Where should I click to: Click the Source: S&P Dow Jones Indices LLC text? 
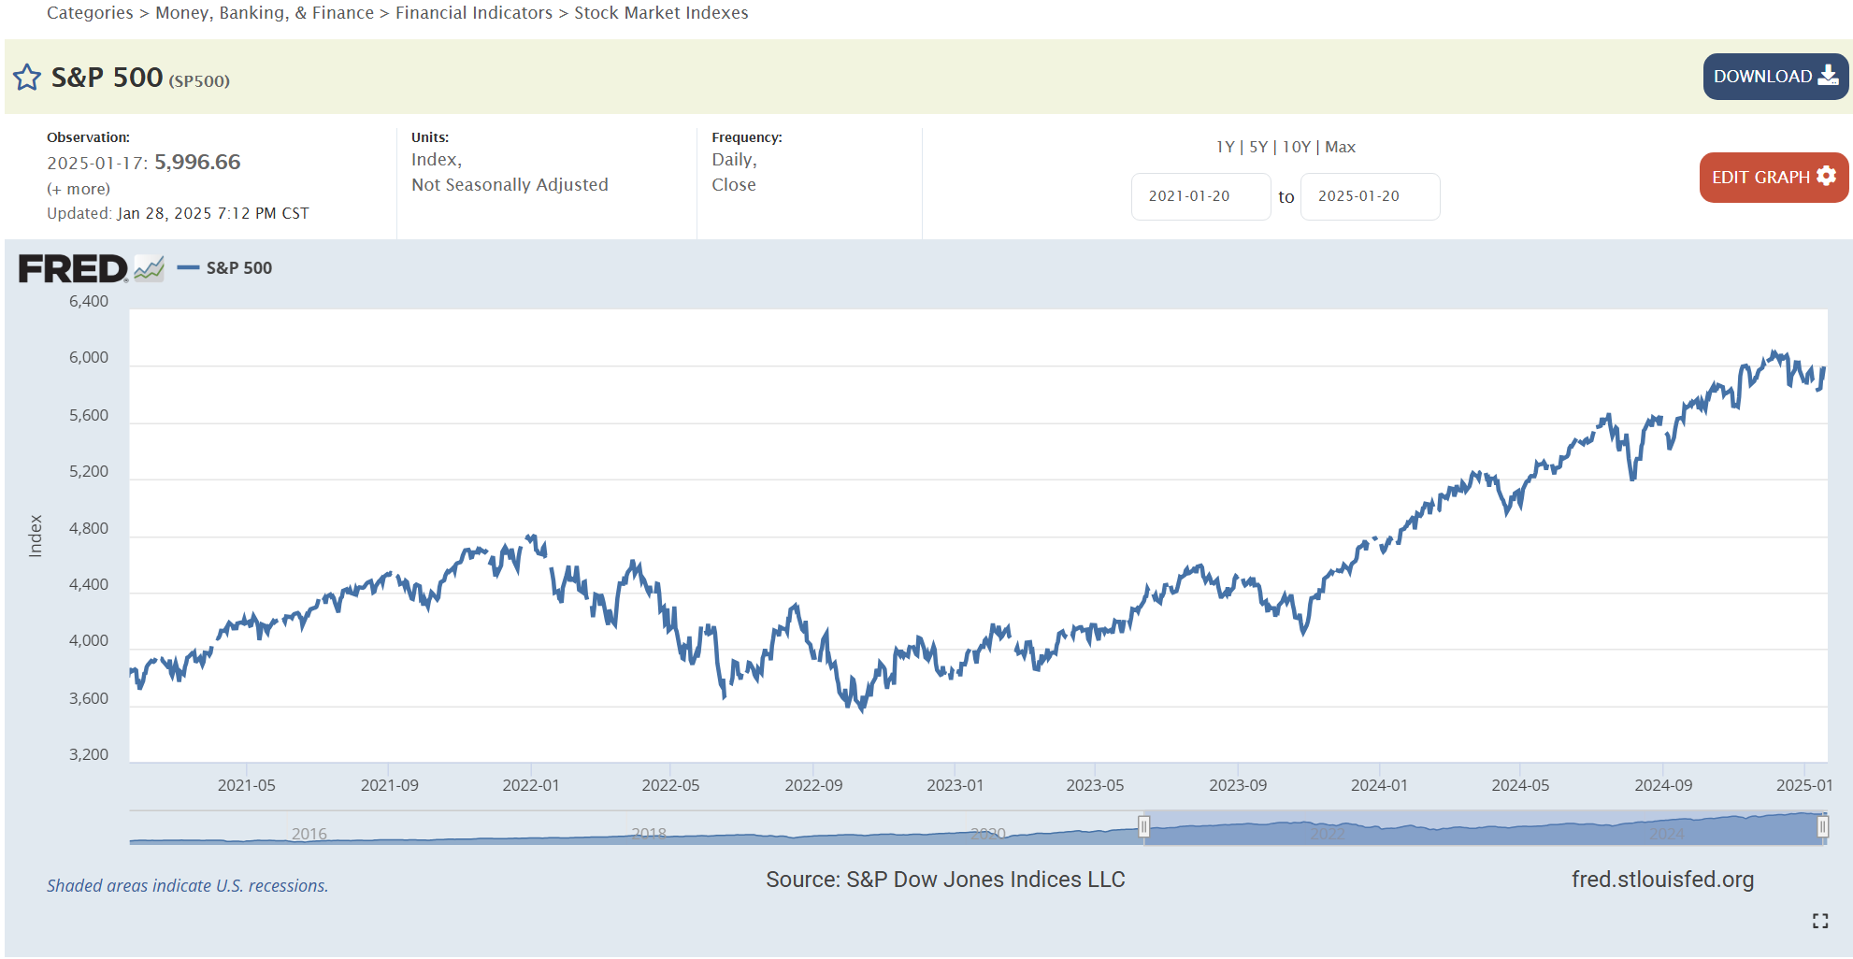[x=945, y=880]
